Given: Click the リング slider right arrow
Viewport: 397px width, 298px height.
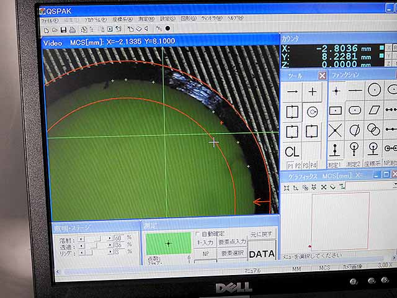Looking at the screenshot, I should [110, 252].
